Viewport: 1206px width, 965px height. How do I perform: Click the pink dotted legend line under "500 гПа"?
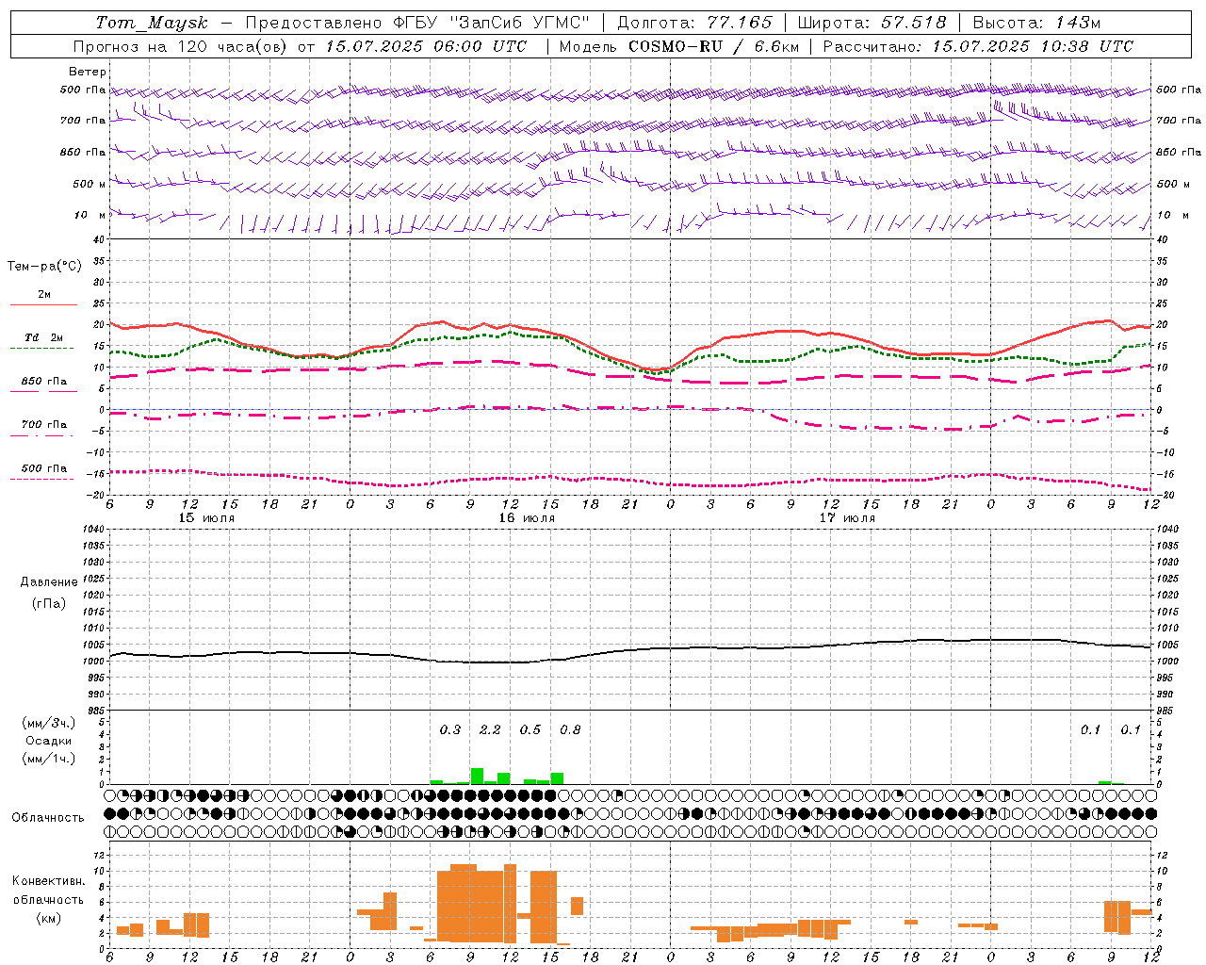42,479
